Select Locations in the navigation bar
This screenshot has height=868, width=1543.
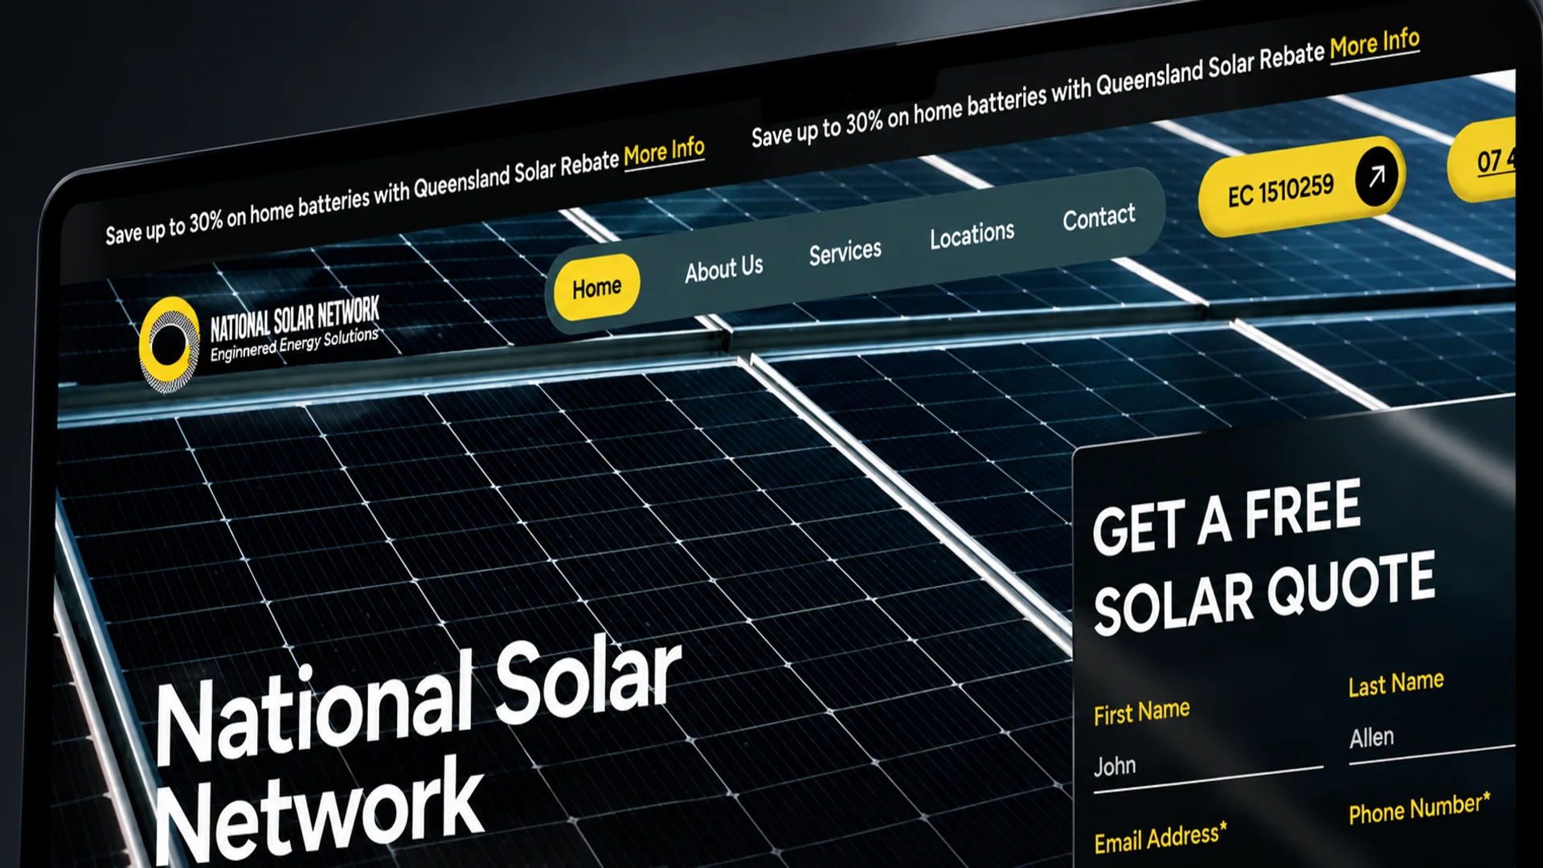(x=972, y=235)
